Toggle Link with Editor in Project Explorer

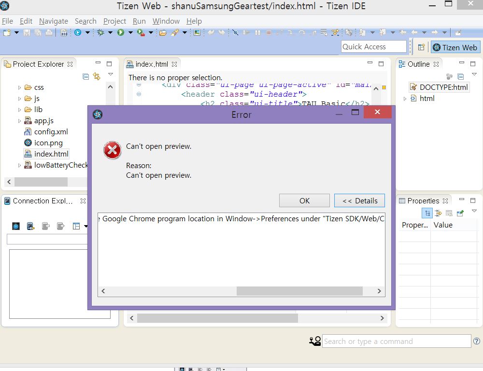point(97,76)
